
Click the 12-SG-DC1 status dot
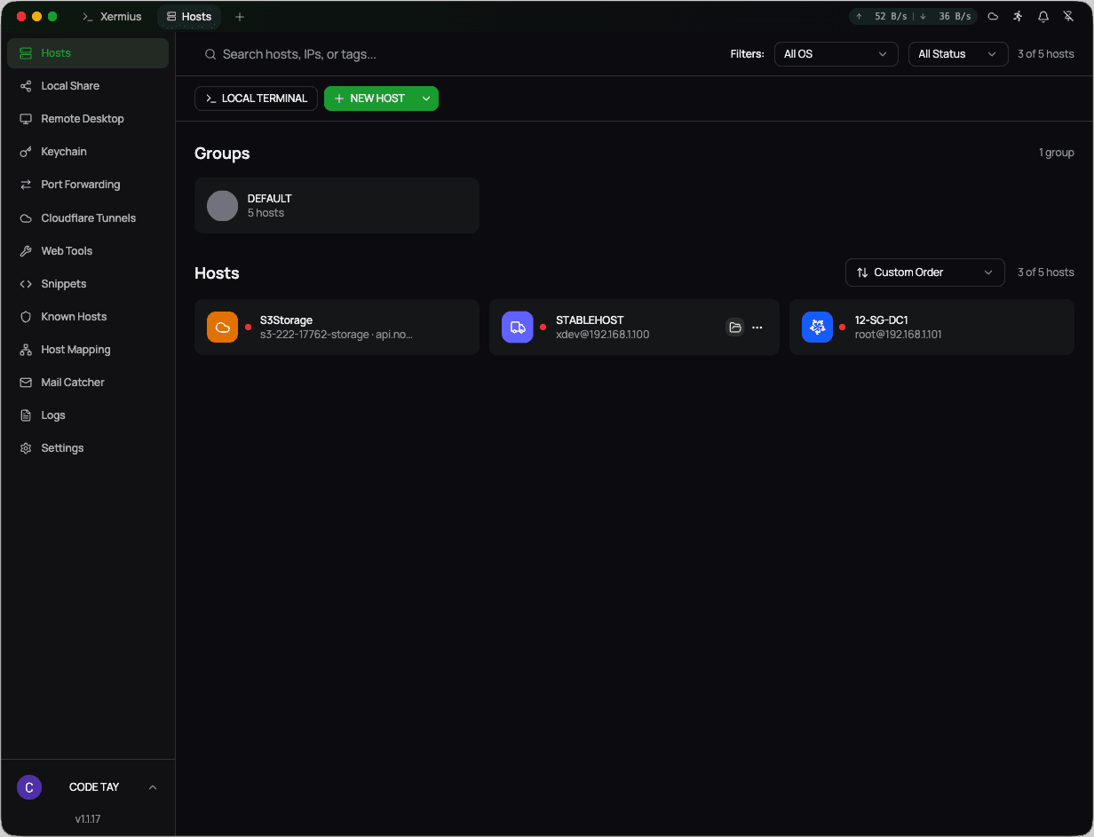(x=842, y=327)
